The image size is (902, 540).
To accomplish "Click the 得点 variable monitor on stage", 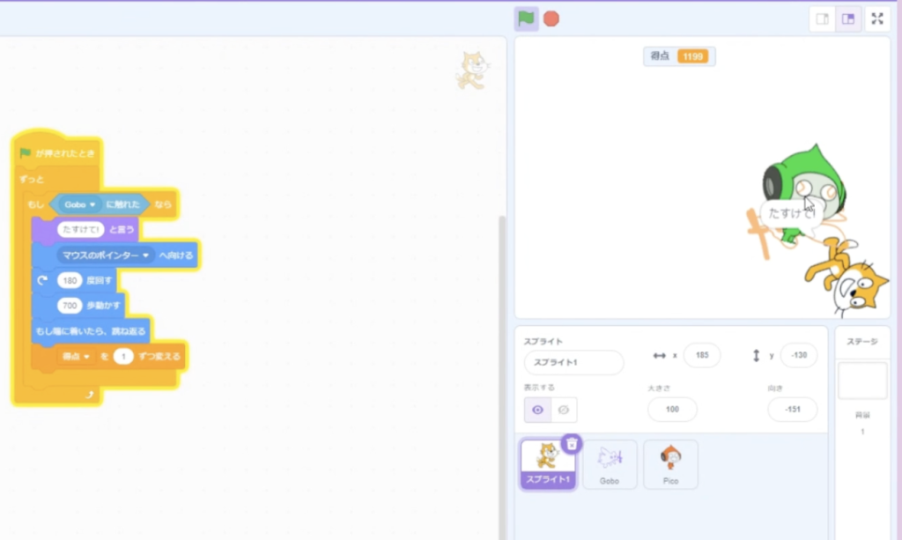I will coord(679,56).
